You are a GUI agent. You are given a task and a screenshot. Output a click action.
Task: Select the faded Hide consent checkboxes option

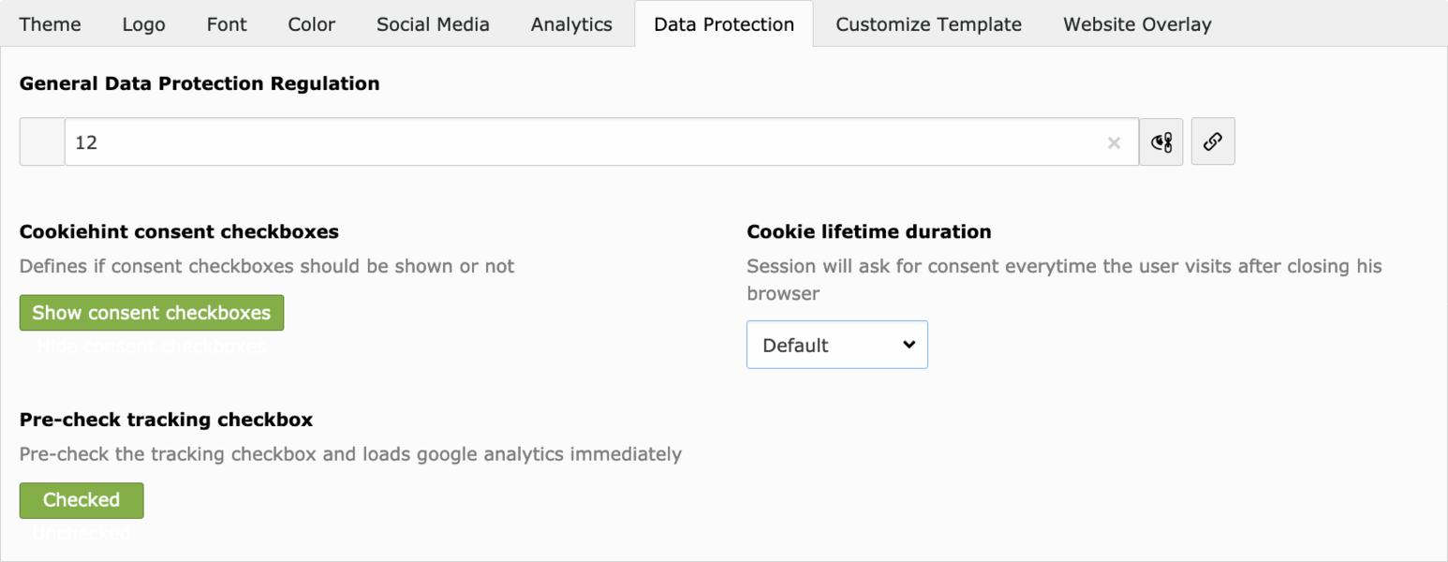pos(152,347)
